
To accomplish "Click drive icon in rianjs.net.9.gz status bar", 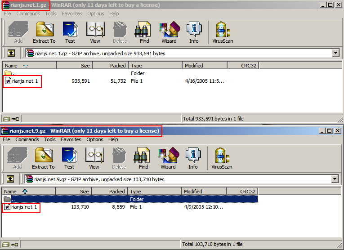I will point(6,245).
